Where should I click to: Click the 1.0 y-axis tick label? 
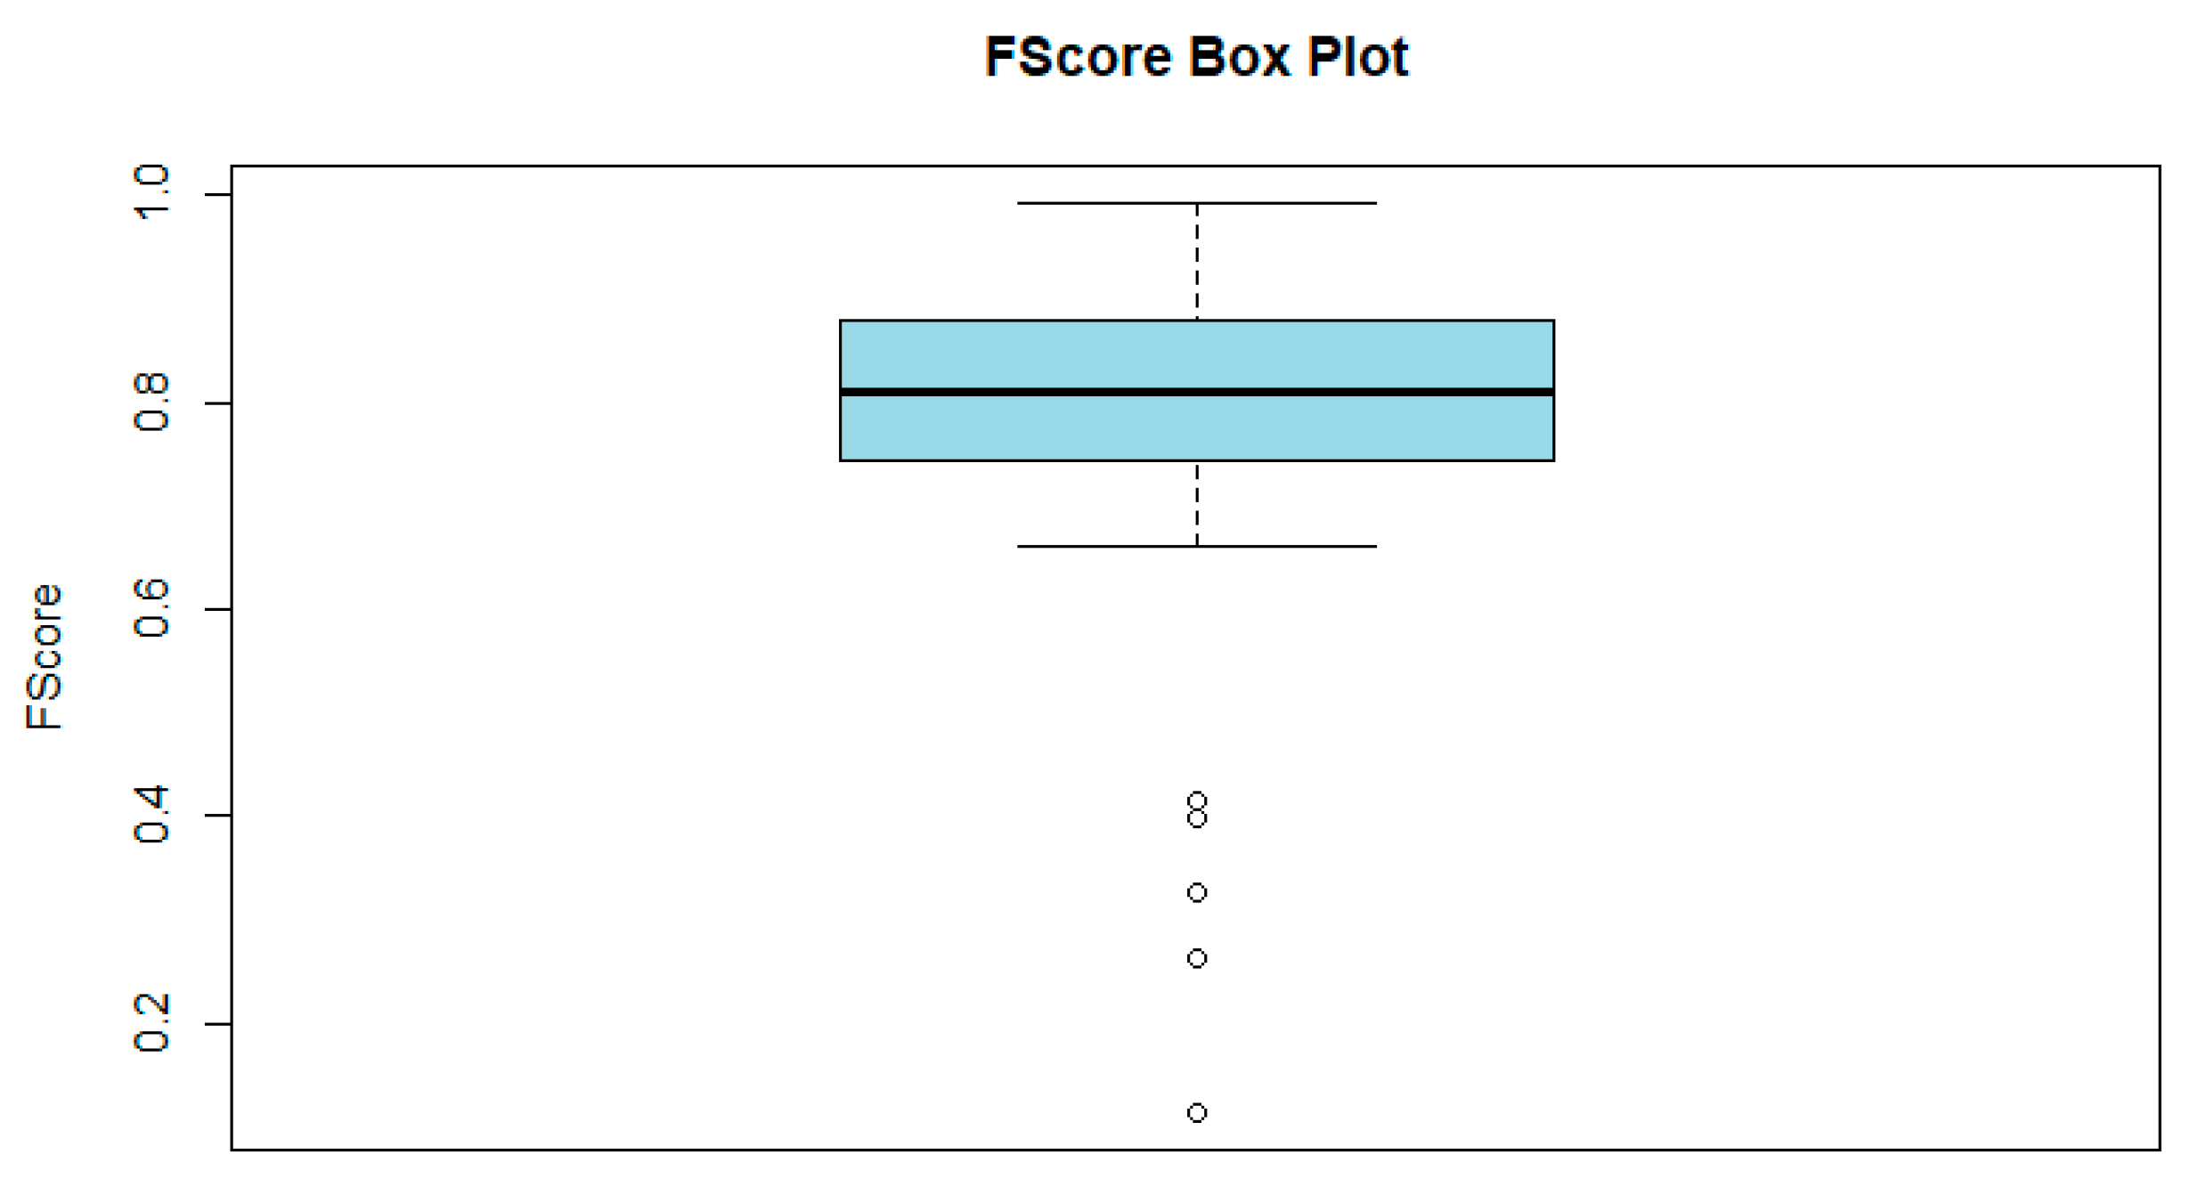click(x=151, y=192)
